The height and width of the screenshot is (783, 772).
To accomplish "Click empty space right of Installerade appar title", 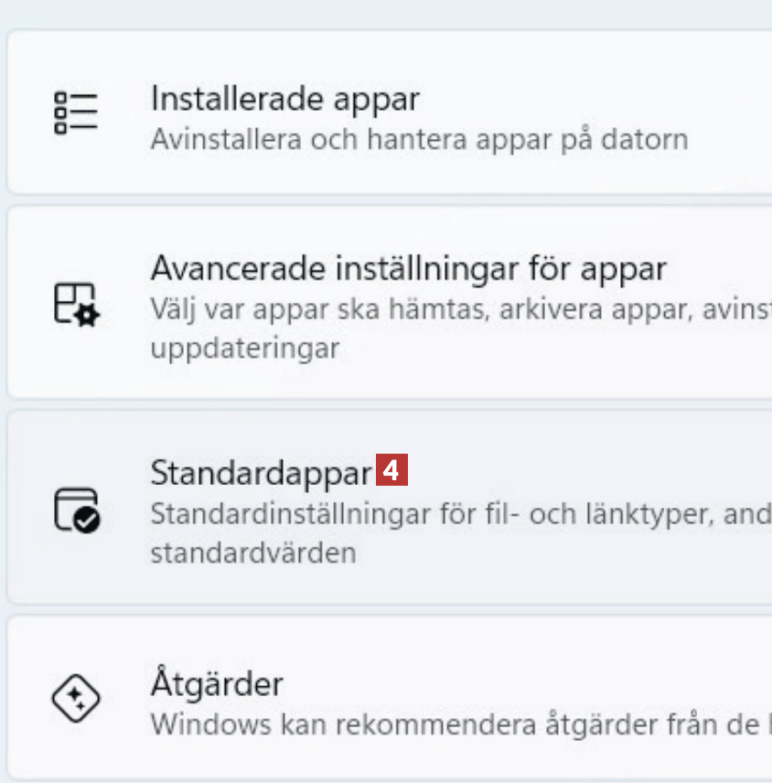I will 595,98.
